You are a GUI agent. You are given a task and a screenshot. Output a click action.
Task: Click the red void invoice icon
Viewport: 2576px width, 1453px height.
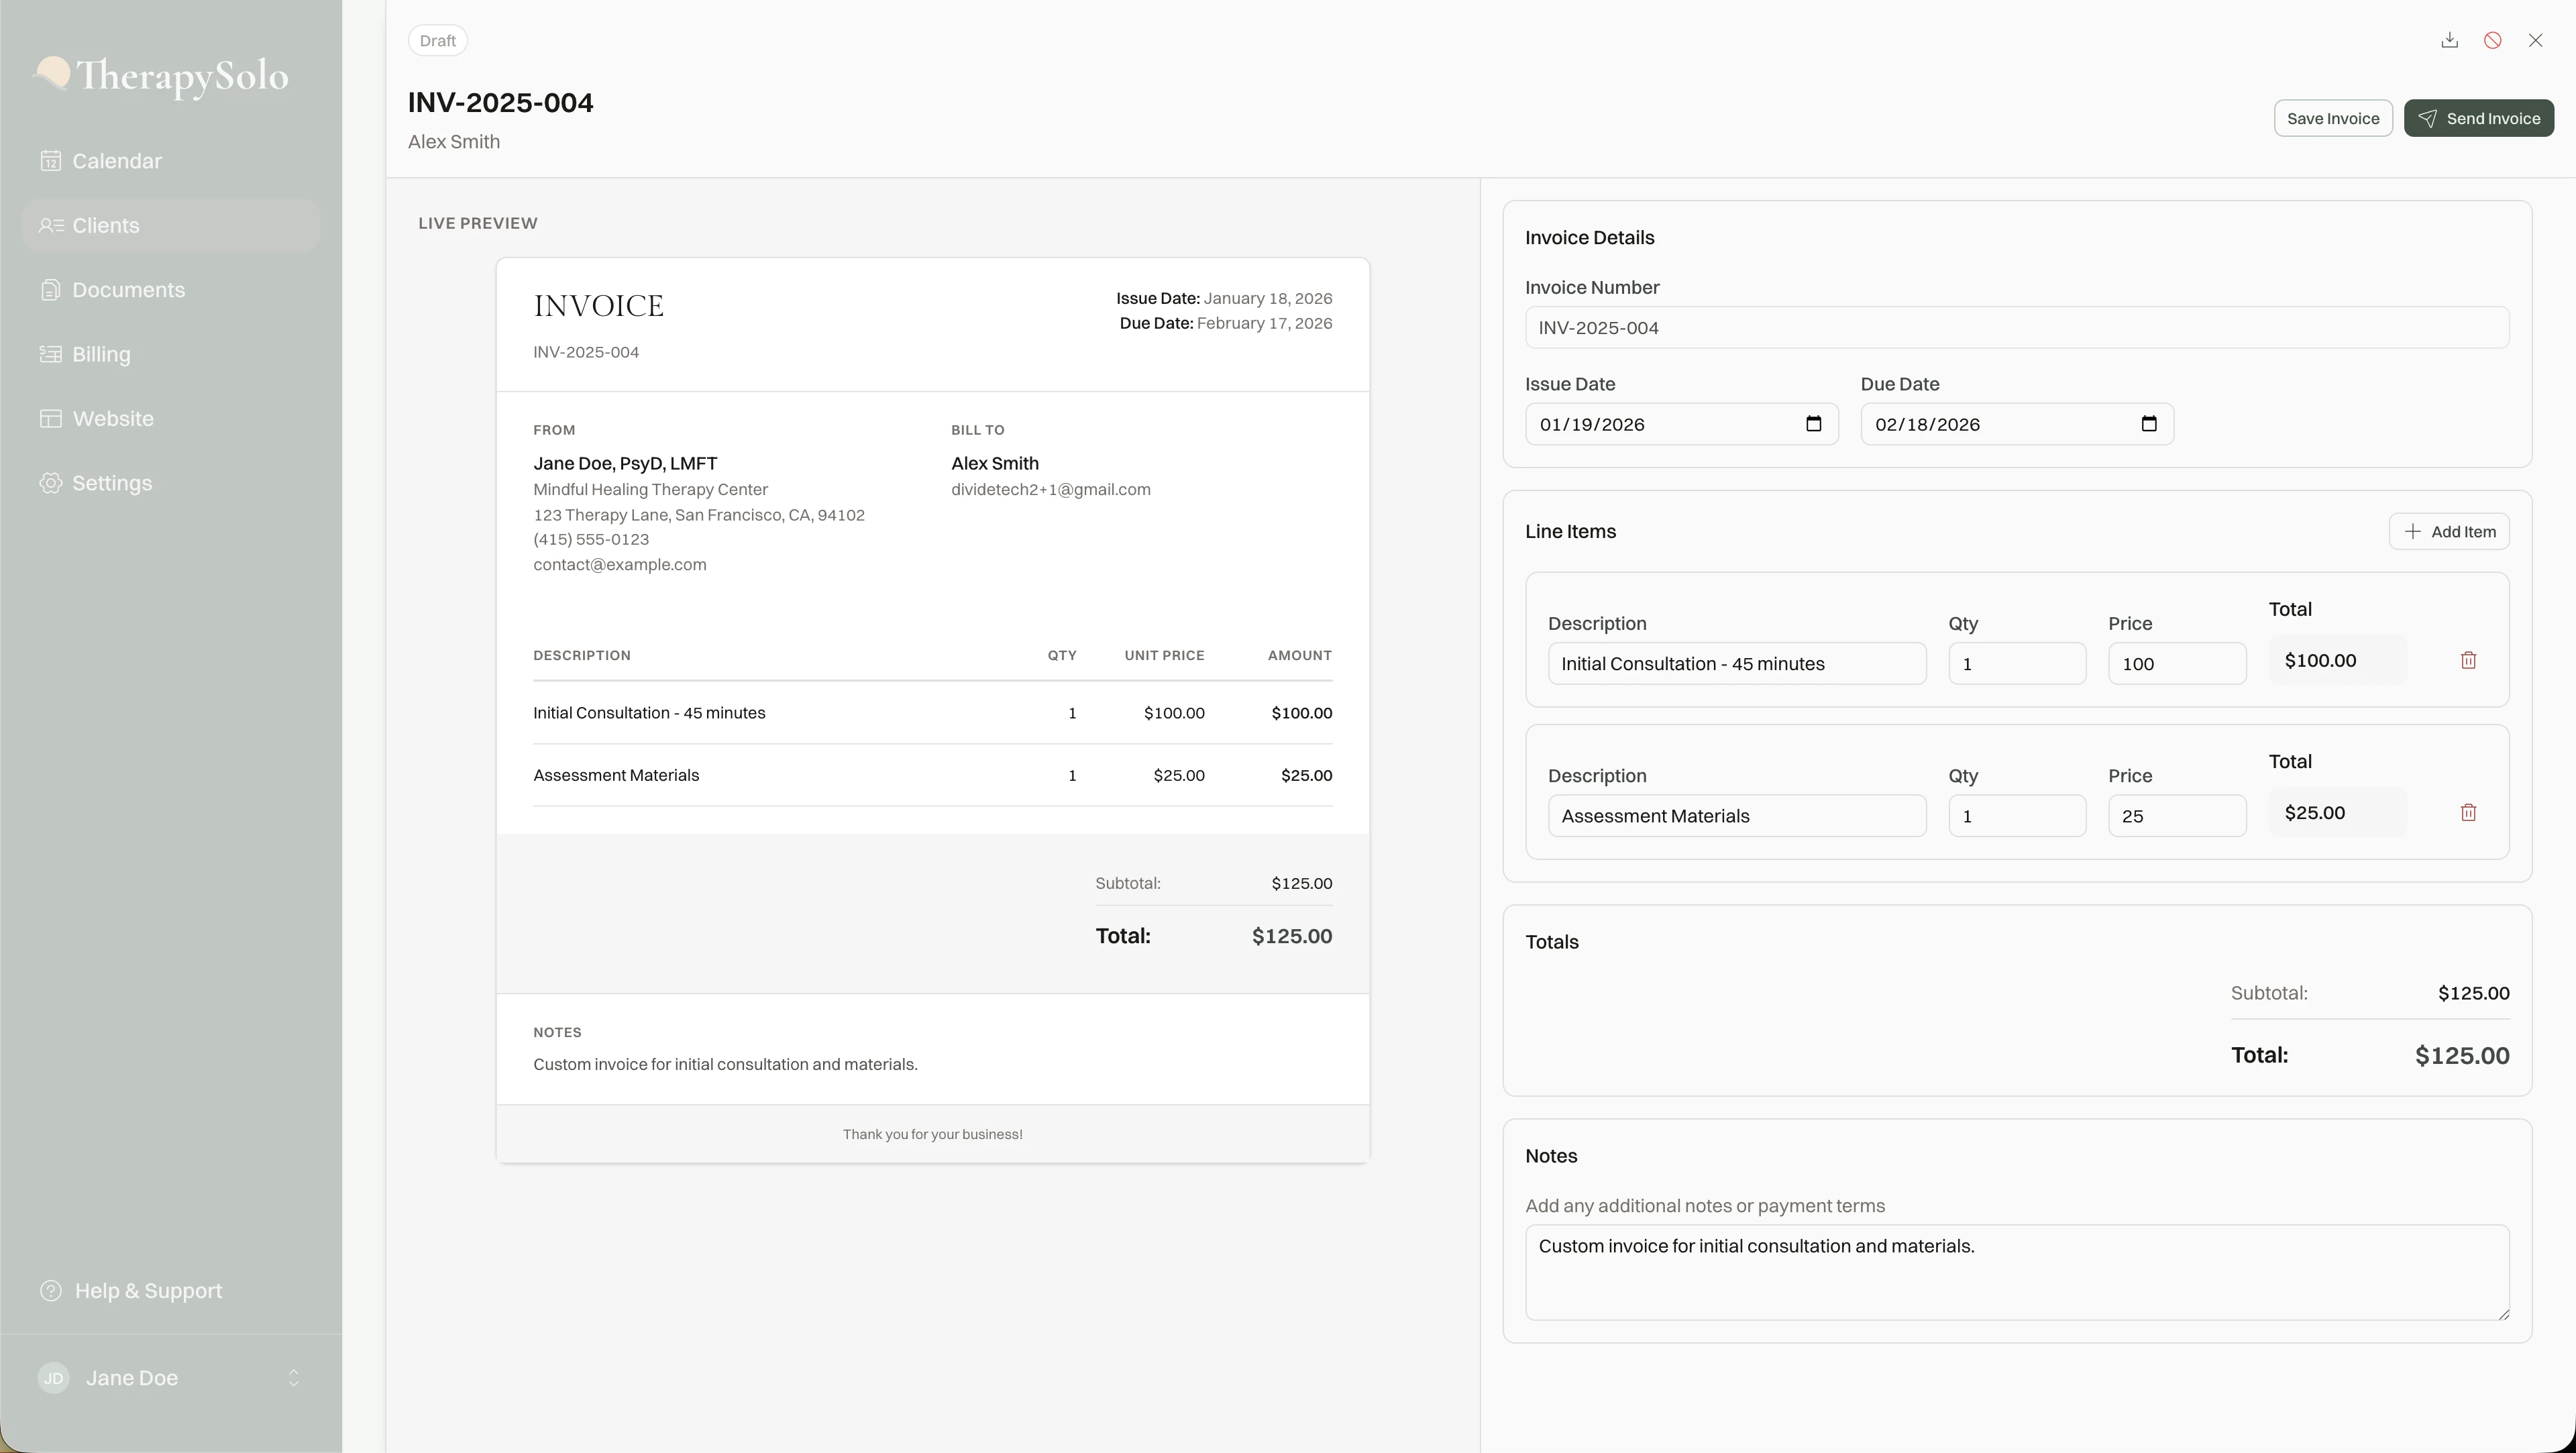click(x=2493, y=40)
